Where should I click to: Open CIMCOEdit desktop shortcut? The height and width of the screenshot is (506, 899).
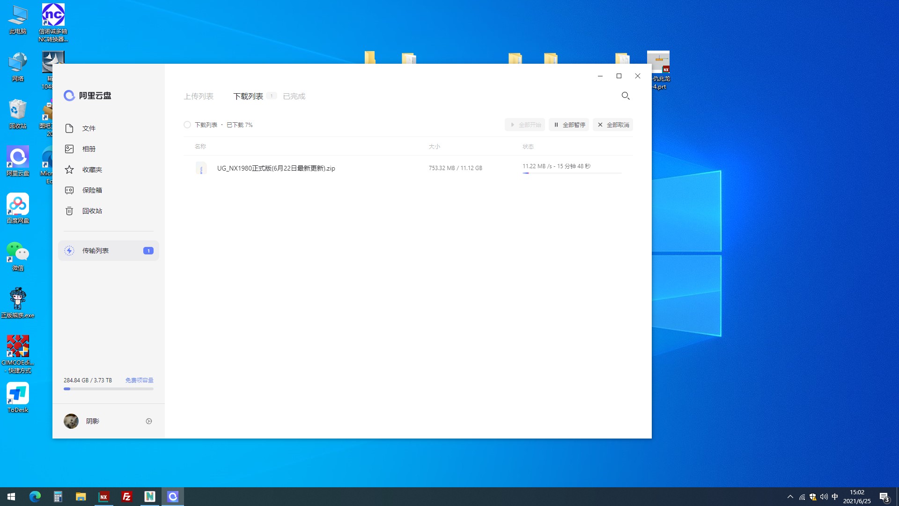pos(18,354)
